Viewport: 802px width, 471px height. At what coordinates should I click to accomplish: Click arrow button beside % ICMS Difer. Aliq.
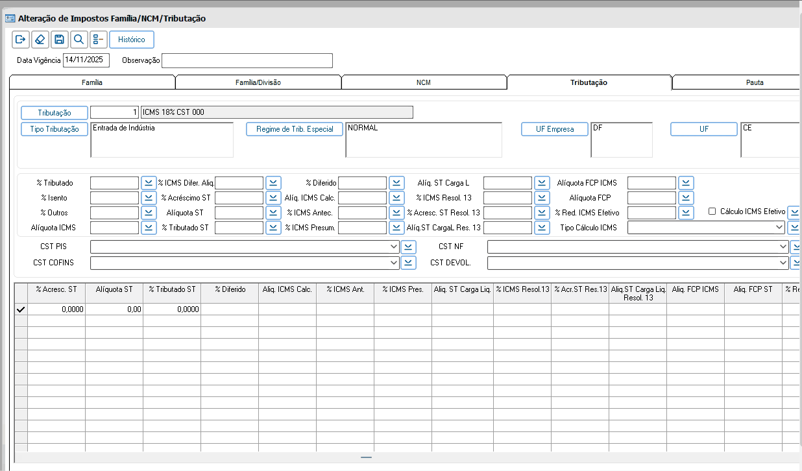273,183
